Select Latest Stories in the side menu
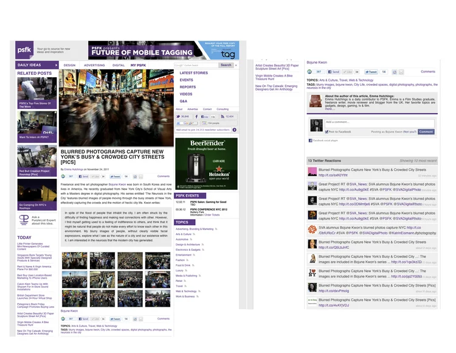Screen dimensions: 456x353 point(194,73)
